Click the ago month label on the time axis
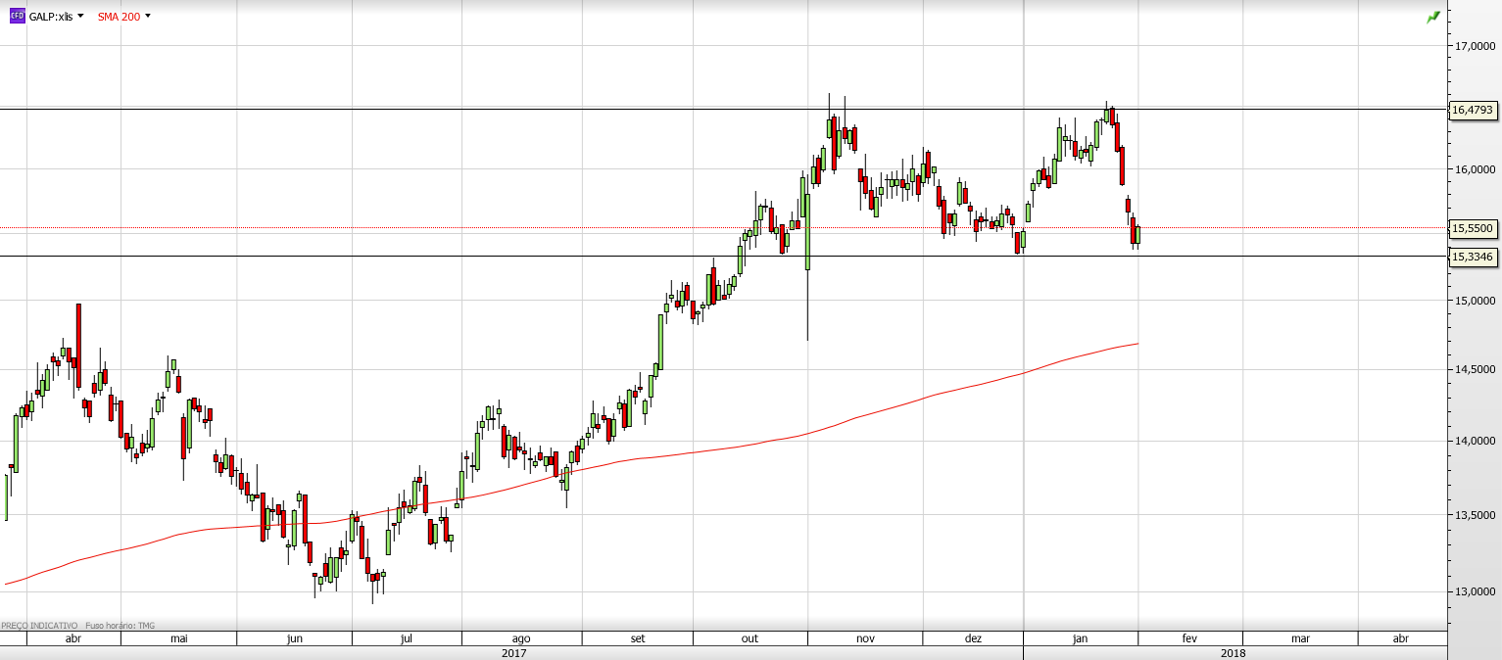Screen dimensions: 1502x660 [521, 638]
